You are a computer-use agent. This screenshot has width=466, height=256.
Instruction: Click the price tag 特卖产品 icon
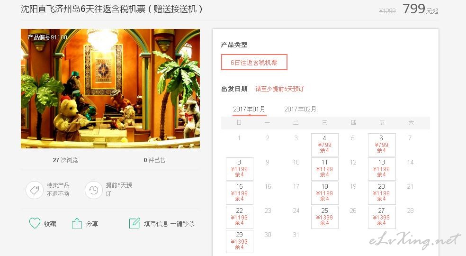tap(35, 190)
